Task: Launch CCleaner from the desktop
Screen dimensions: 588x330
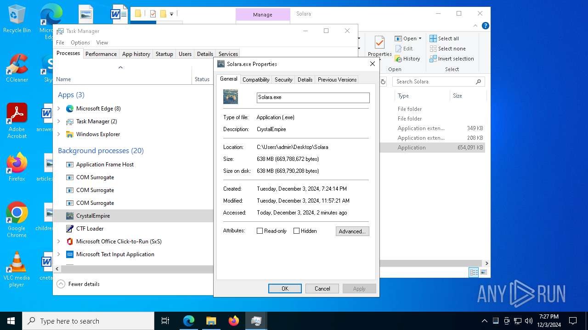Action: pos(17,68)
